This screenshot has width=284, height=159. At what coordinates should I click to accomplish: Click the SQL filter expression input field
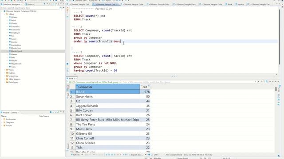point(188,82)
